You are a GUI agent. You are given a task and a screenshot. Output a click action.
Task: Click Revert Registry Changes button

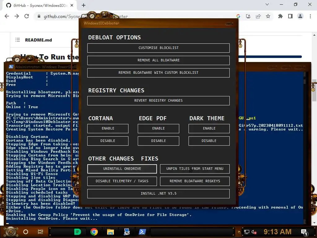(158, 101)
